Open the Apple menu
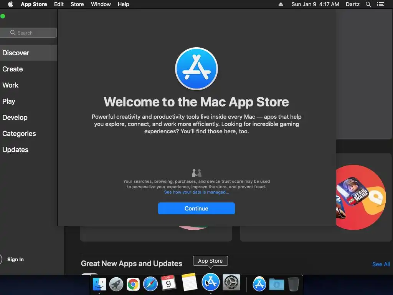The height and width of the screenshot is (295, 393). [10, 4]
